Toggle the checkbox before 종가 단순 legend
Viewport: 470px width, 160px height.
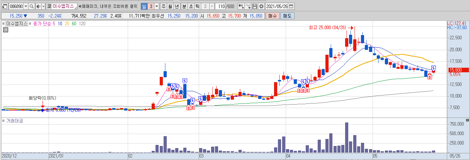coord(31,24)
